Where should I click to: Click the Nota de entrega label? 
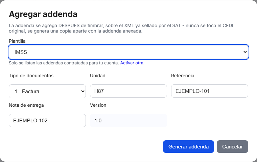[26, 105]
